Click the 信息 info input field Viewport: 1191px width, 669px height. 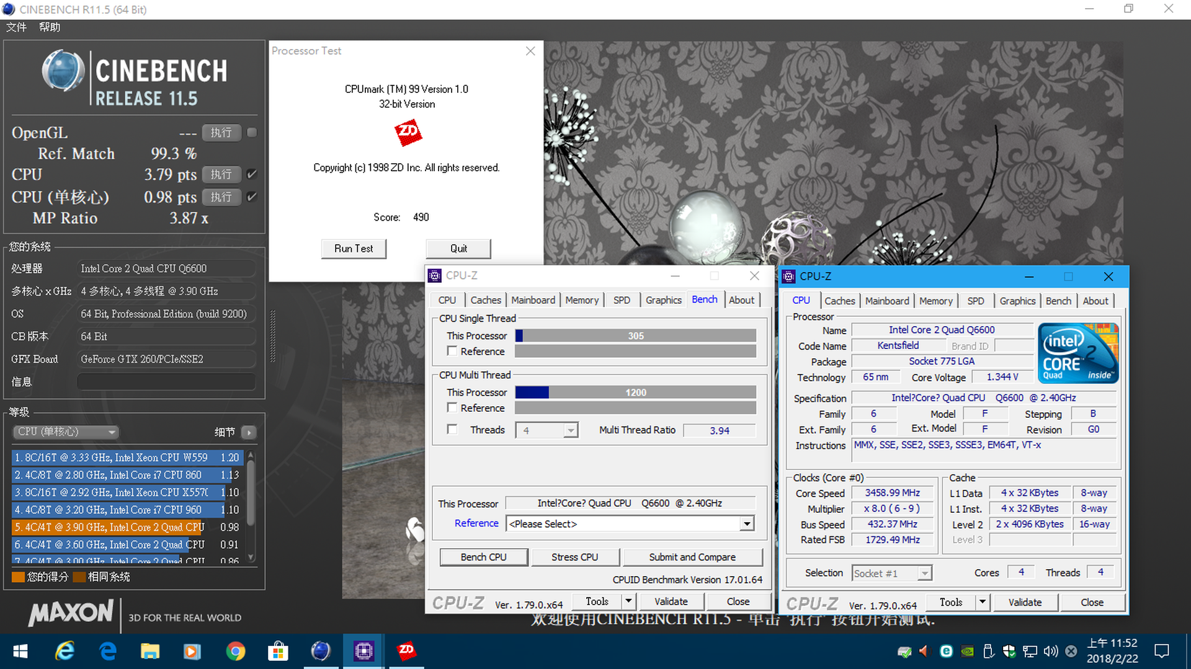tap(166, 382)
